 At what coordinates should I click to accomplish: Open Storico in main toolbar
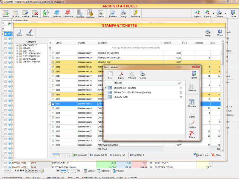46,14
